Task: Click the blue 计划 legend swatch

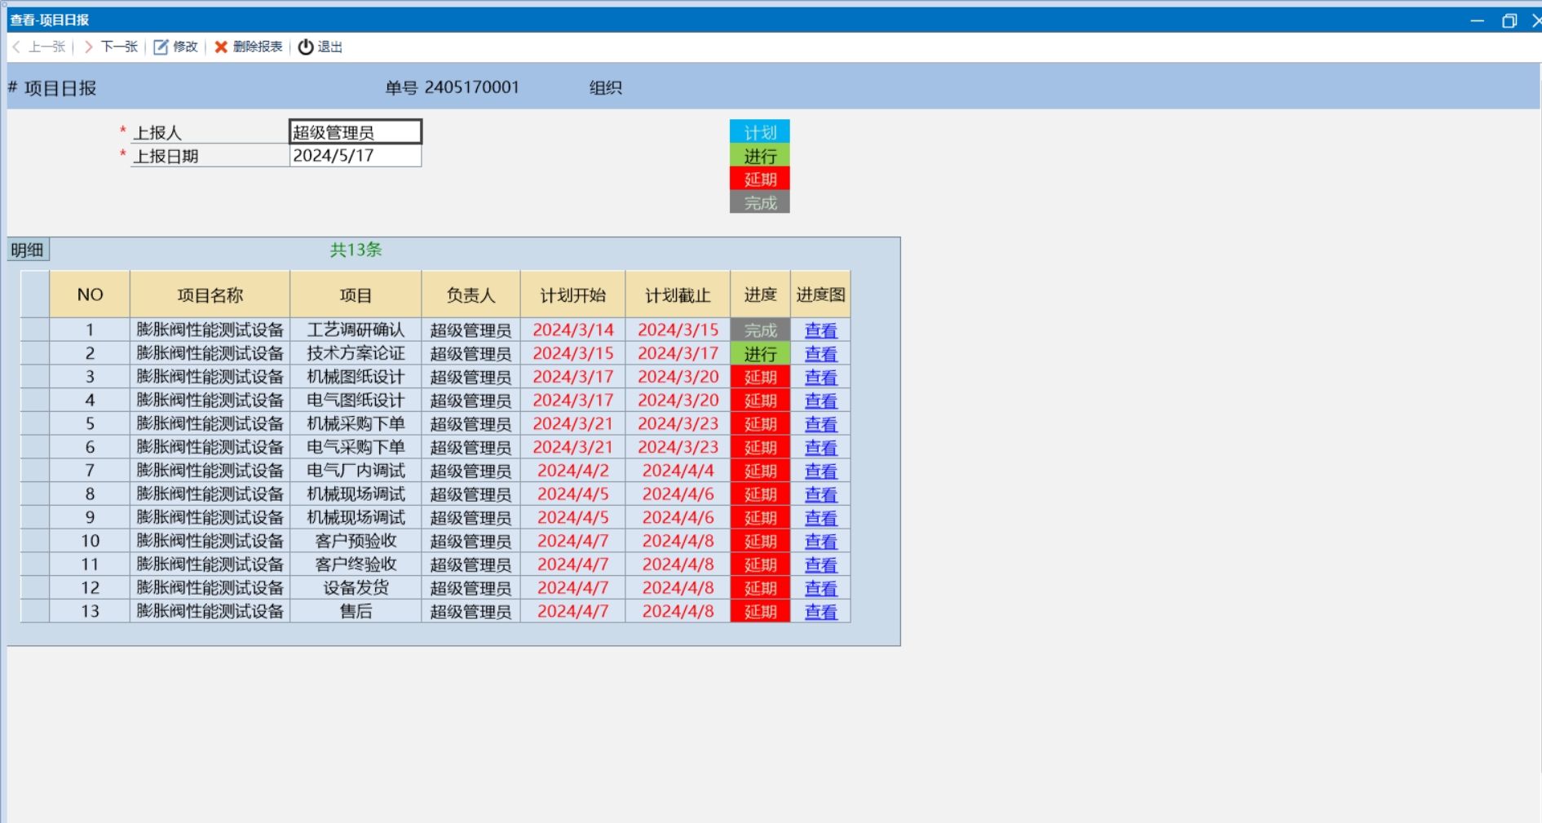Action: [x=760, y=132]
